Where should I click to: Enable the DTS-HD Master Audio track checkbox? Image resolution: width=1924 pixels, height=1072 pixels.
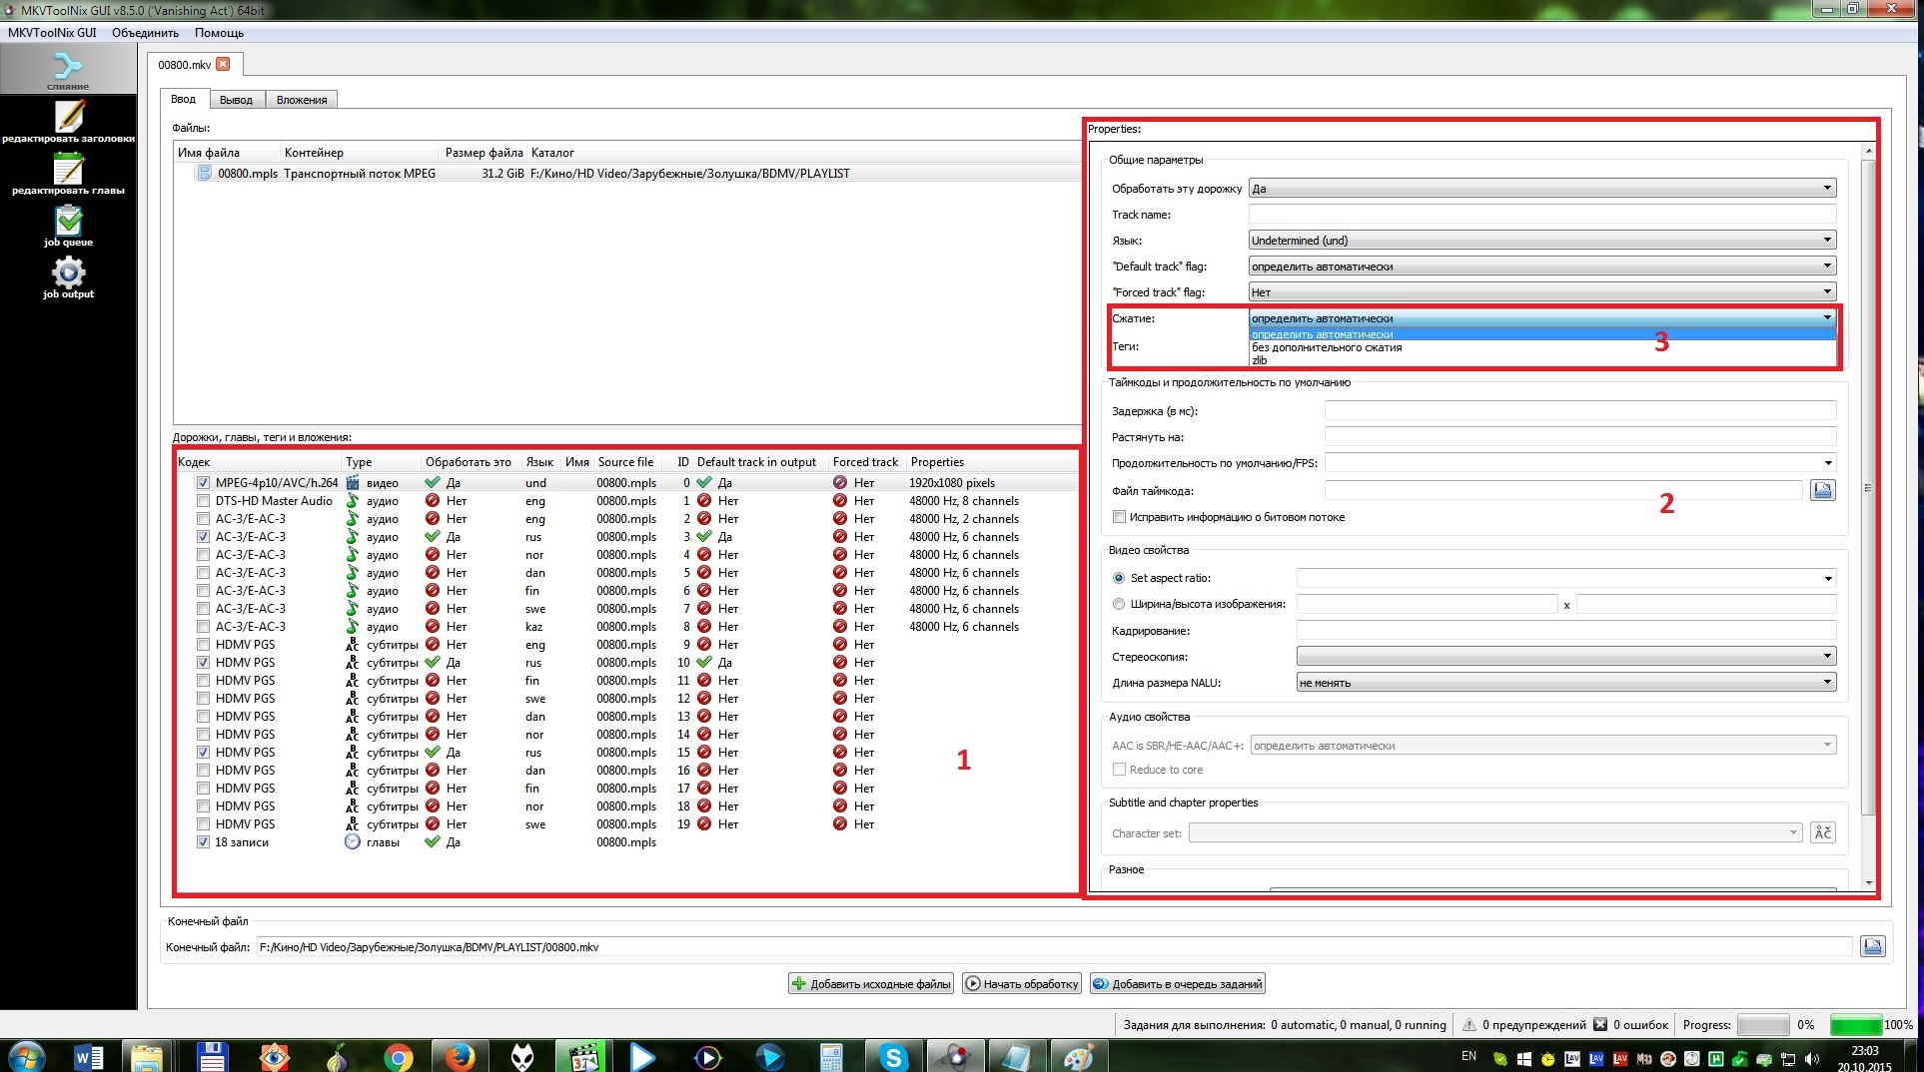tap(204, 501)
